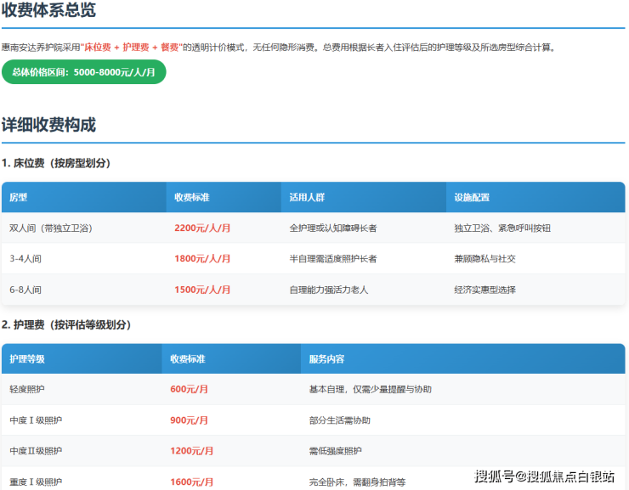This screenshot has width=629, height=490.
Task: Click the 护理等级 column header
Action: pyautogui.click(x=27, y=359)
